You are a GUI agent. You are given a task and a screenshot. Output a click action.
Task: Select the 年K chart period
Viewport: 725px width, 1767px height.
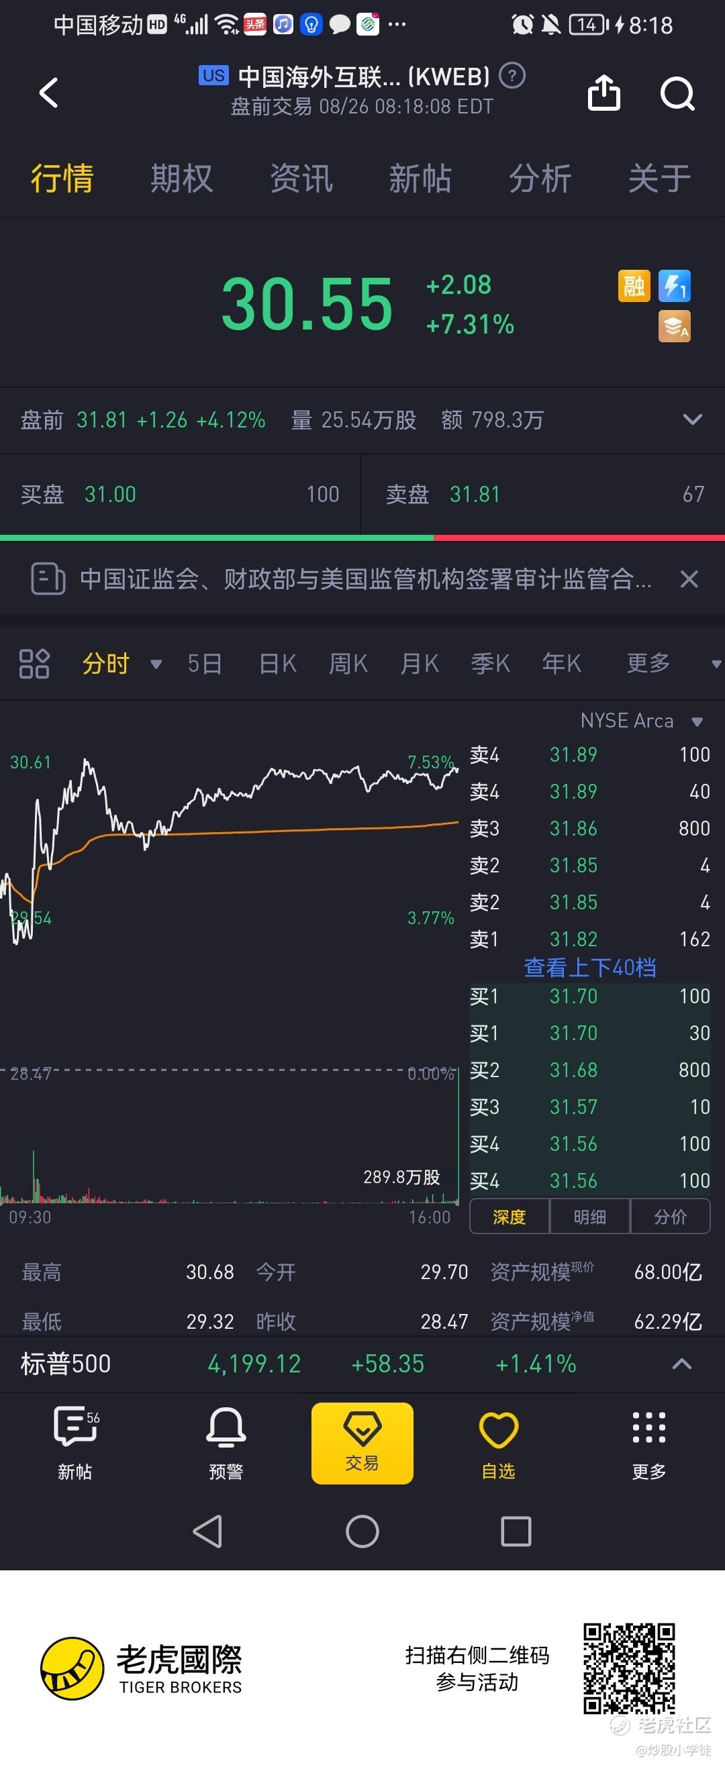[562, 663]
